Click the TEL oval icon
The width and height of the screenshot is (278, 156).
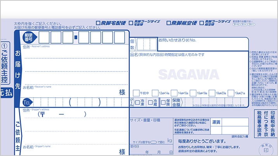click(27, 102)
